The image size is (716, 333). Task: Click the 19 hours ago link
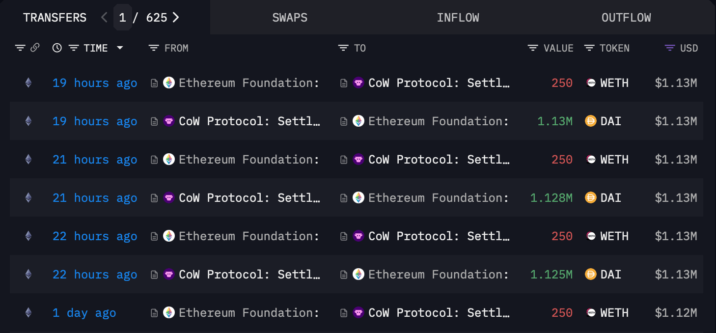coord(94,83)
